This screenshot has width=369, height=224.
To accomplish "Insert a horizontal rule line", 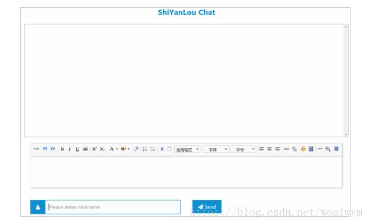I will (320, 149).
